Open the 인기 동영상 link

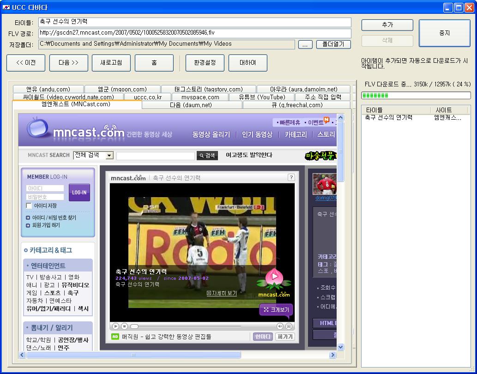tap(257, 134)
